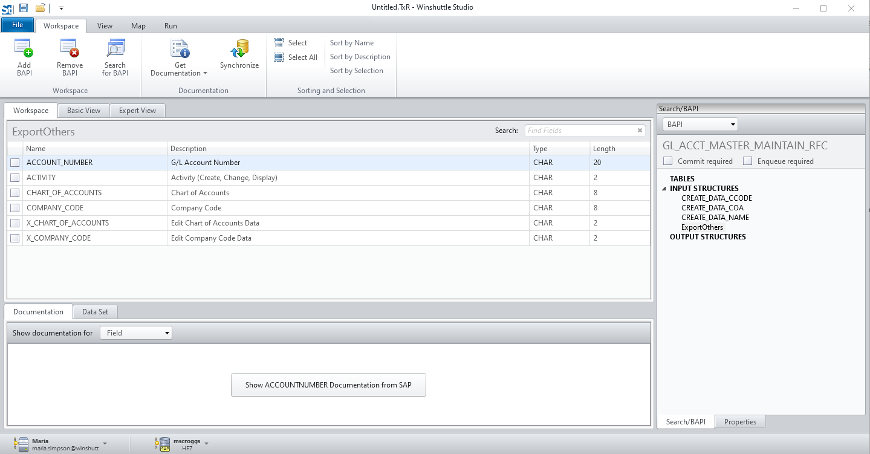The image size is (870, 454).
Task: Click the 'Edit Chart of Accounts Data' cell
Action: coord(348,223)
